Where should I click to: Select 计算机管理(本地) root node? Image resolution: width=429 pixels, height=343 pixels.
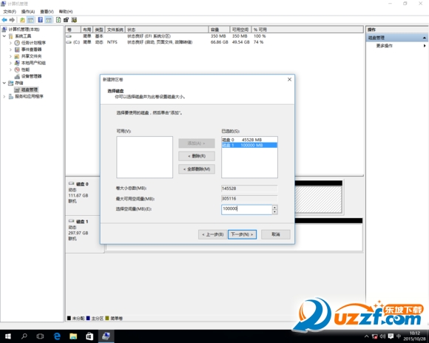point(24,30)
